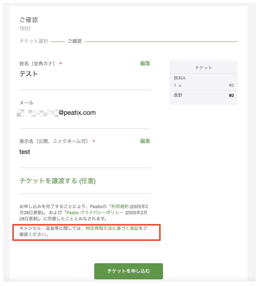
Task: Go back to チケット選択 step
Action: click(34, 41)
